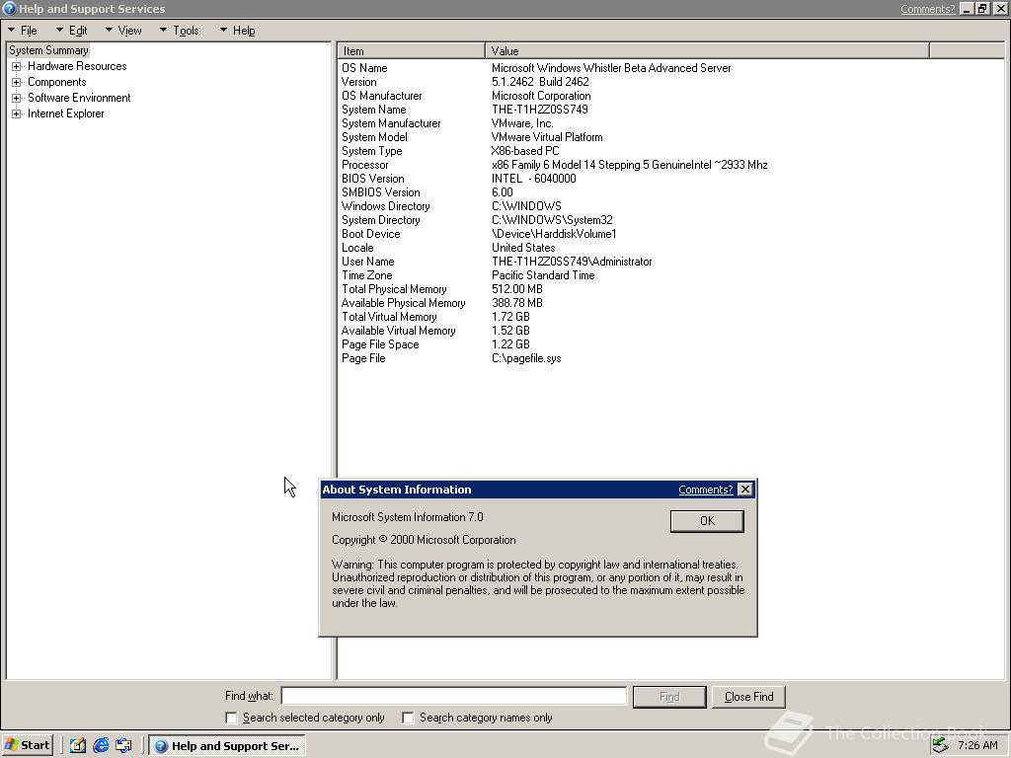1011x758 pixels.
Task: Select the Internet Explorer tree item
Action: [65, 114]
